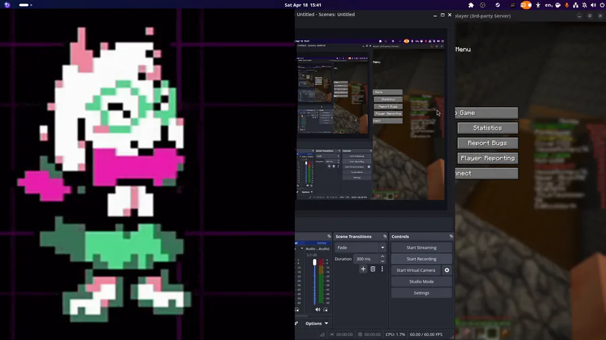This screenshot has width=606, height=340.
Task: Click OBS title bar Untitled - Scenes: Untitled
Action: tap(326, 14)
